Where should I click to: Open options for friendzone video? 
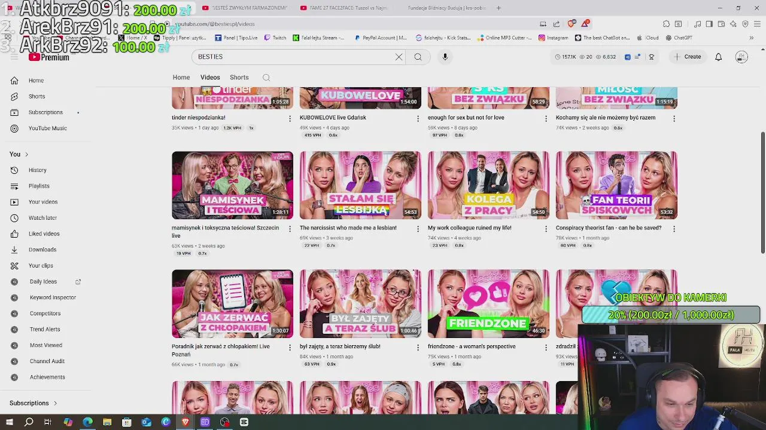tap(545, 348)
